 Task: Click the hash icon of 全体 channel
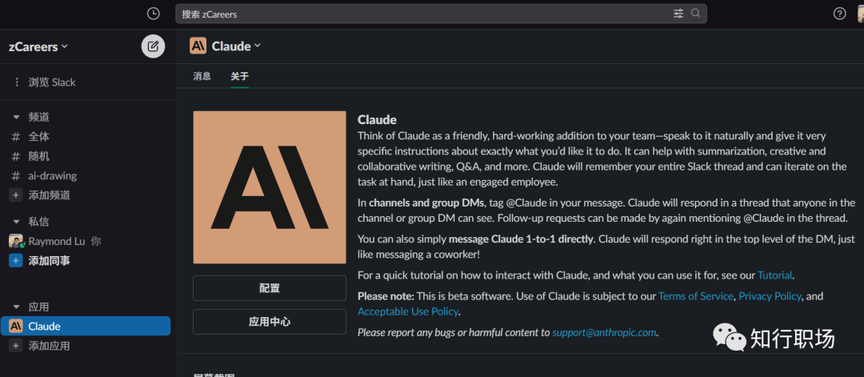tap(16, 136)
